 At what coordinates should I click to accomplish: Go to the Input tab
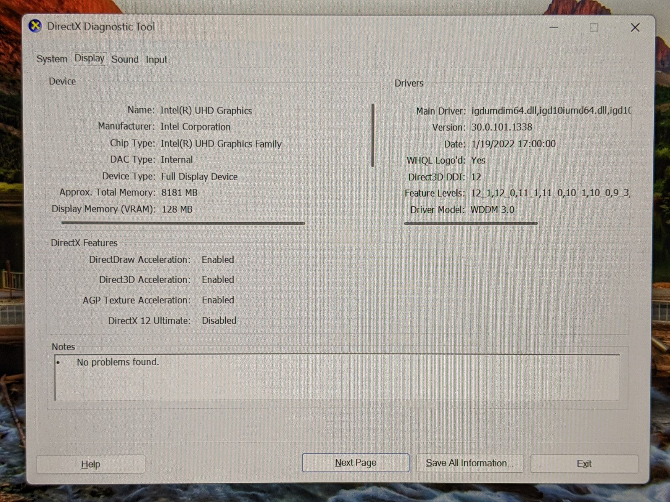coord(156,60)
